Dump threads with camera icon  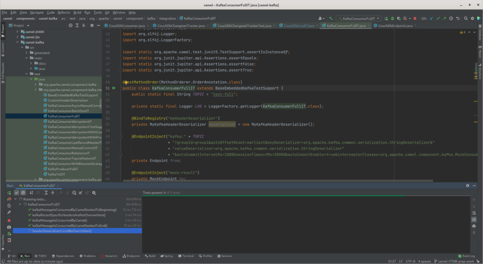click(x=9, y=227)
